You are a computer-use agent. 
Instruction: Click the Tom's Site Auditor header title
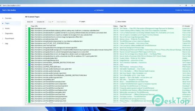pos(9,10)
